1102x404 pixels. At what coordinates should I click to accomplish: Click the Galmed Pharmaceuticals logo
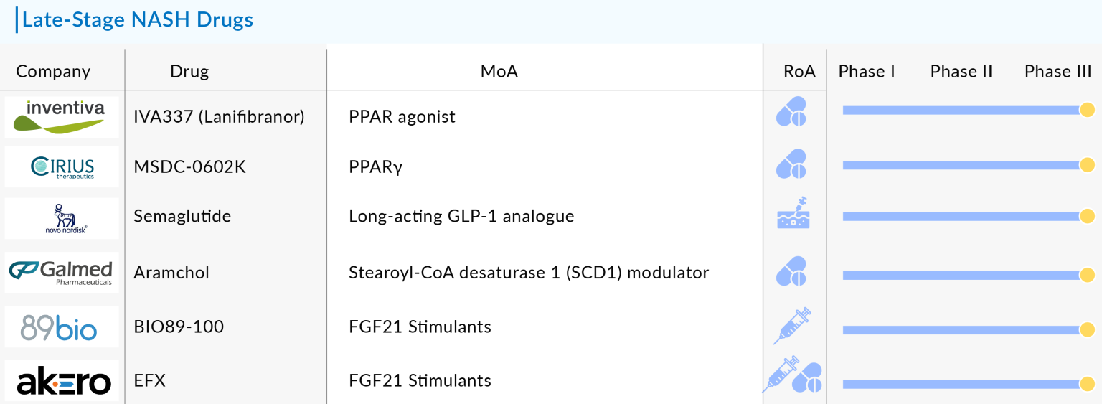tap(62, 273)
